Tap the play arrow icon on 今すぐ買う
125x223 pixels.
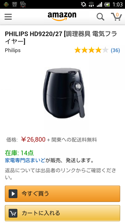click(13, 194)
